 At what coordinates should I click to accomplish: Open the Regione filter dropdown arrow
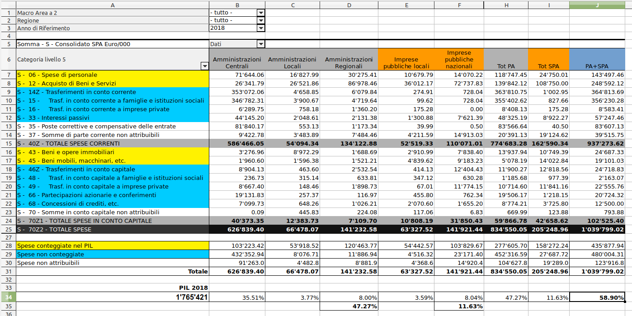click(260, 20)
